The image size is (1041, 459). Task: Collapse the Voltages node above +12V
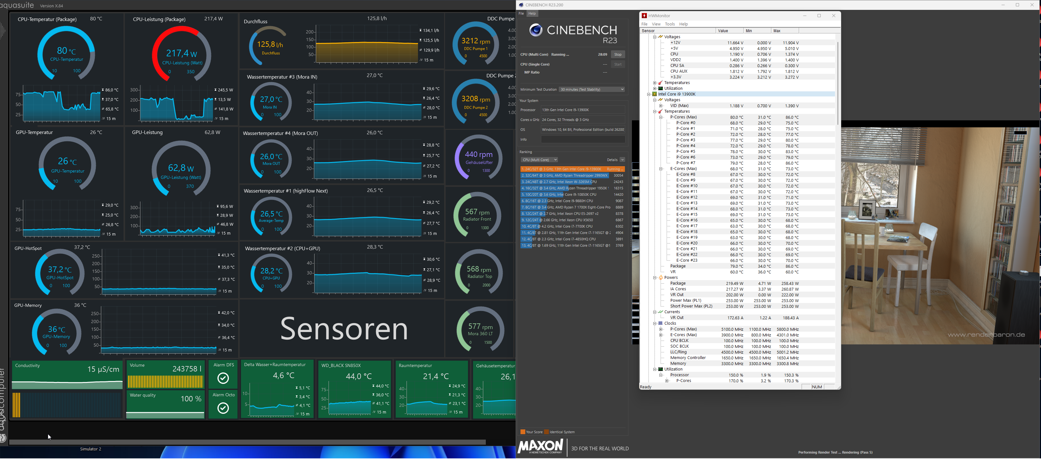point(655,37)
